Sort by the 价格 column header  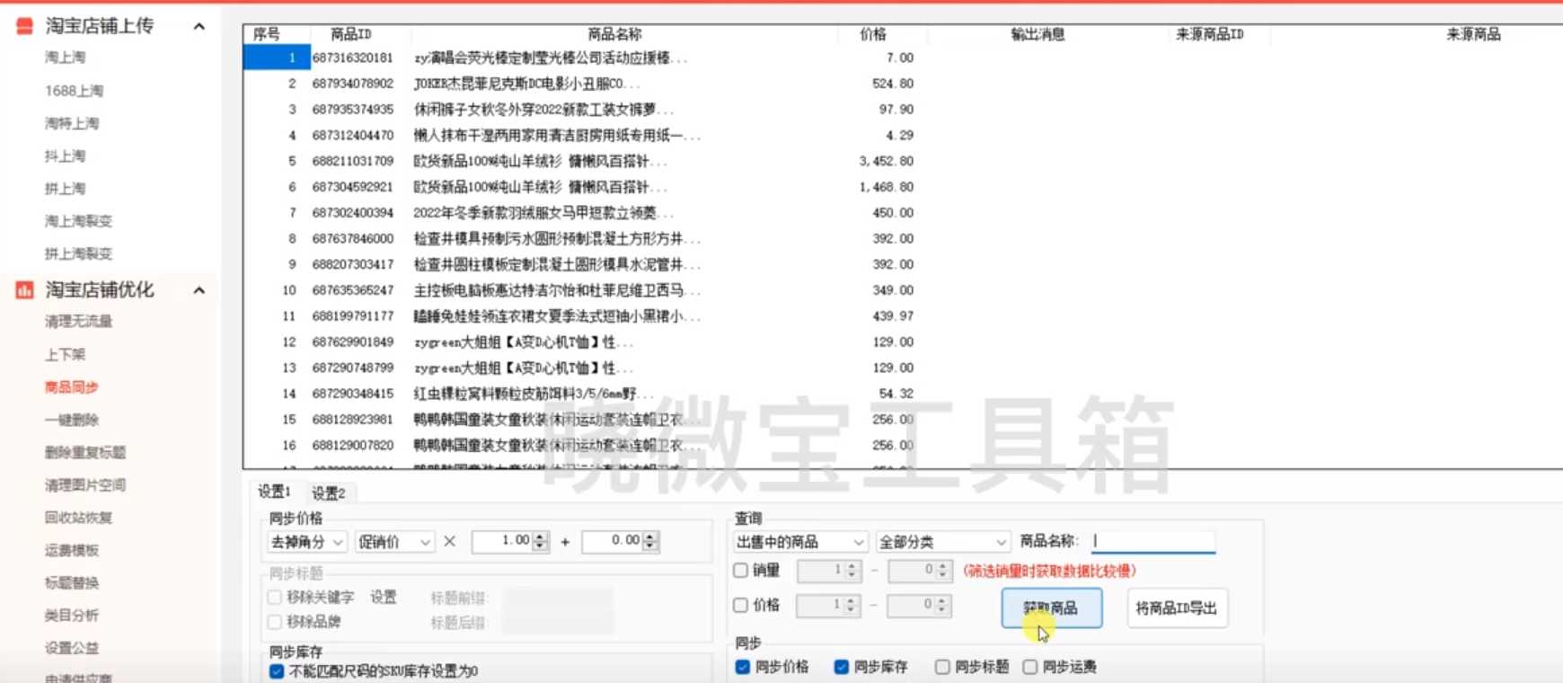(x=872, y=34)
